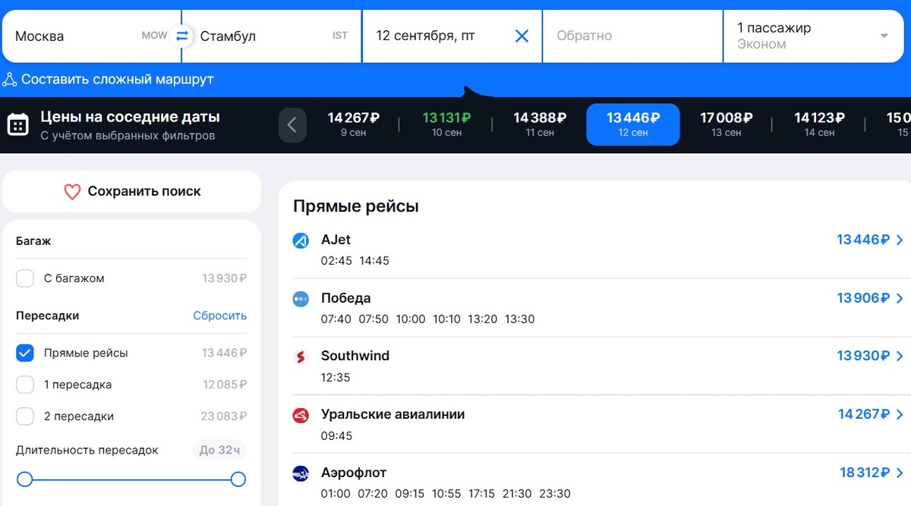Image resolution: width=911 pixels, height=506 pixels.
Task: Uncheck Прямые рейсы filter
Action: pos(25,353)
